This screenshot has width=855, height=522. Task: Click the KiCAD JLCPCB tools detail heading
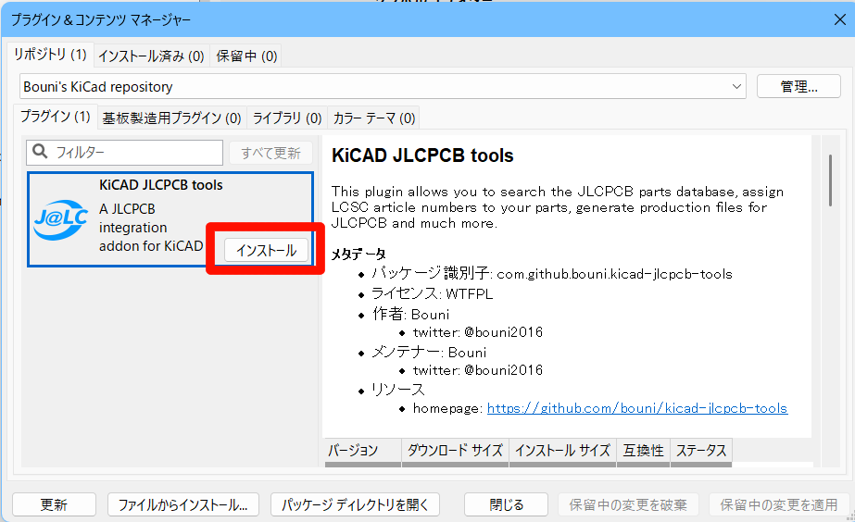coord(422,155)
